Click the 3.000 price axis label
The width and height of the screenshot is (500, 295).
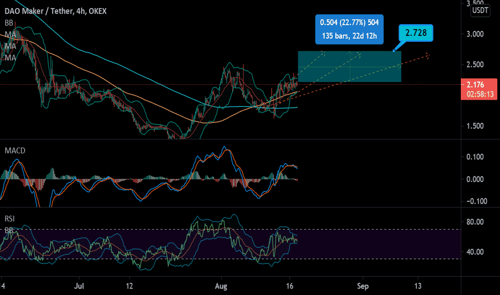(475, 34)
